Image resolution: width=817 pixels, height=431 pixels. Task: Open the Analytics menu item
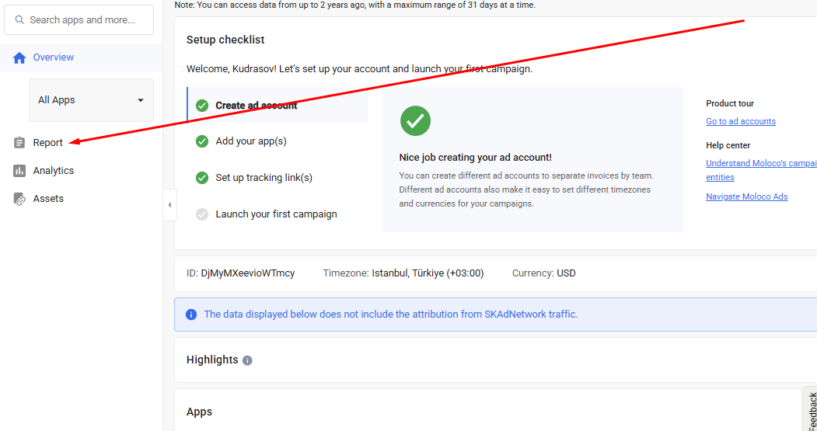(53, 171)
